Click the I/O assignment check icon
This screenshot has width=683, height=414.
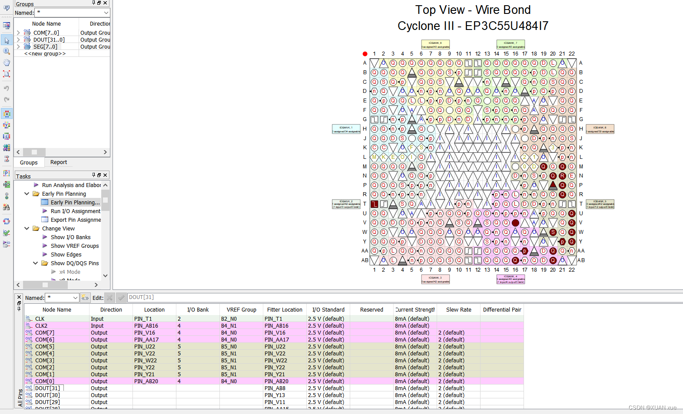click(7, 233)
